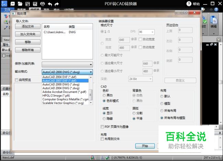Select 所有布局 radio button
This screenshot has height=161, width=223.
coord(162,111)
